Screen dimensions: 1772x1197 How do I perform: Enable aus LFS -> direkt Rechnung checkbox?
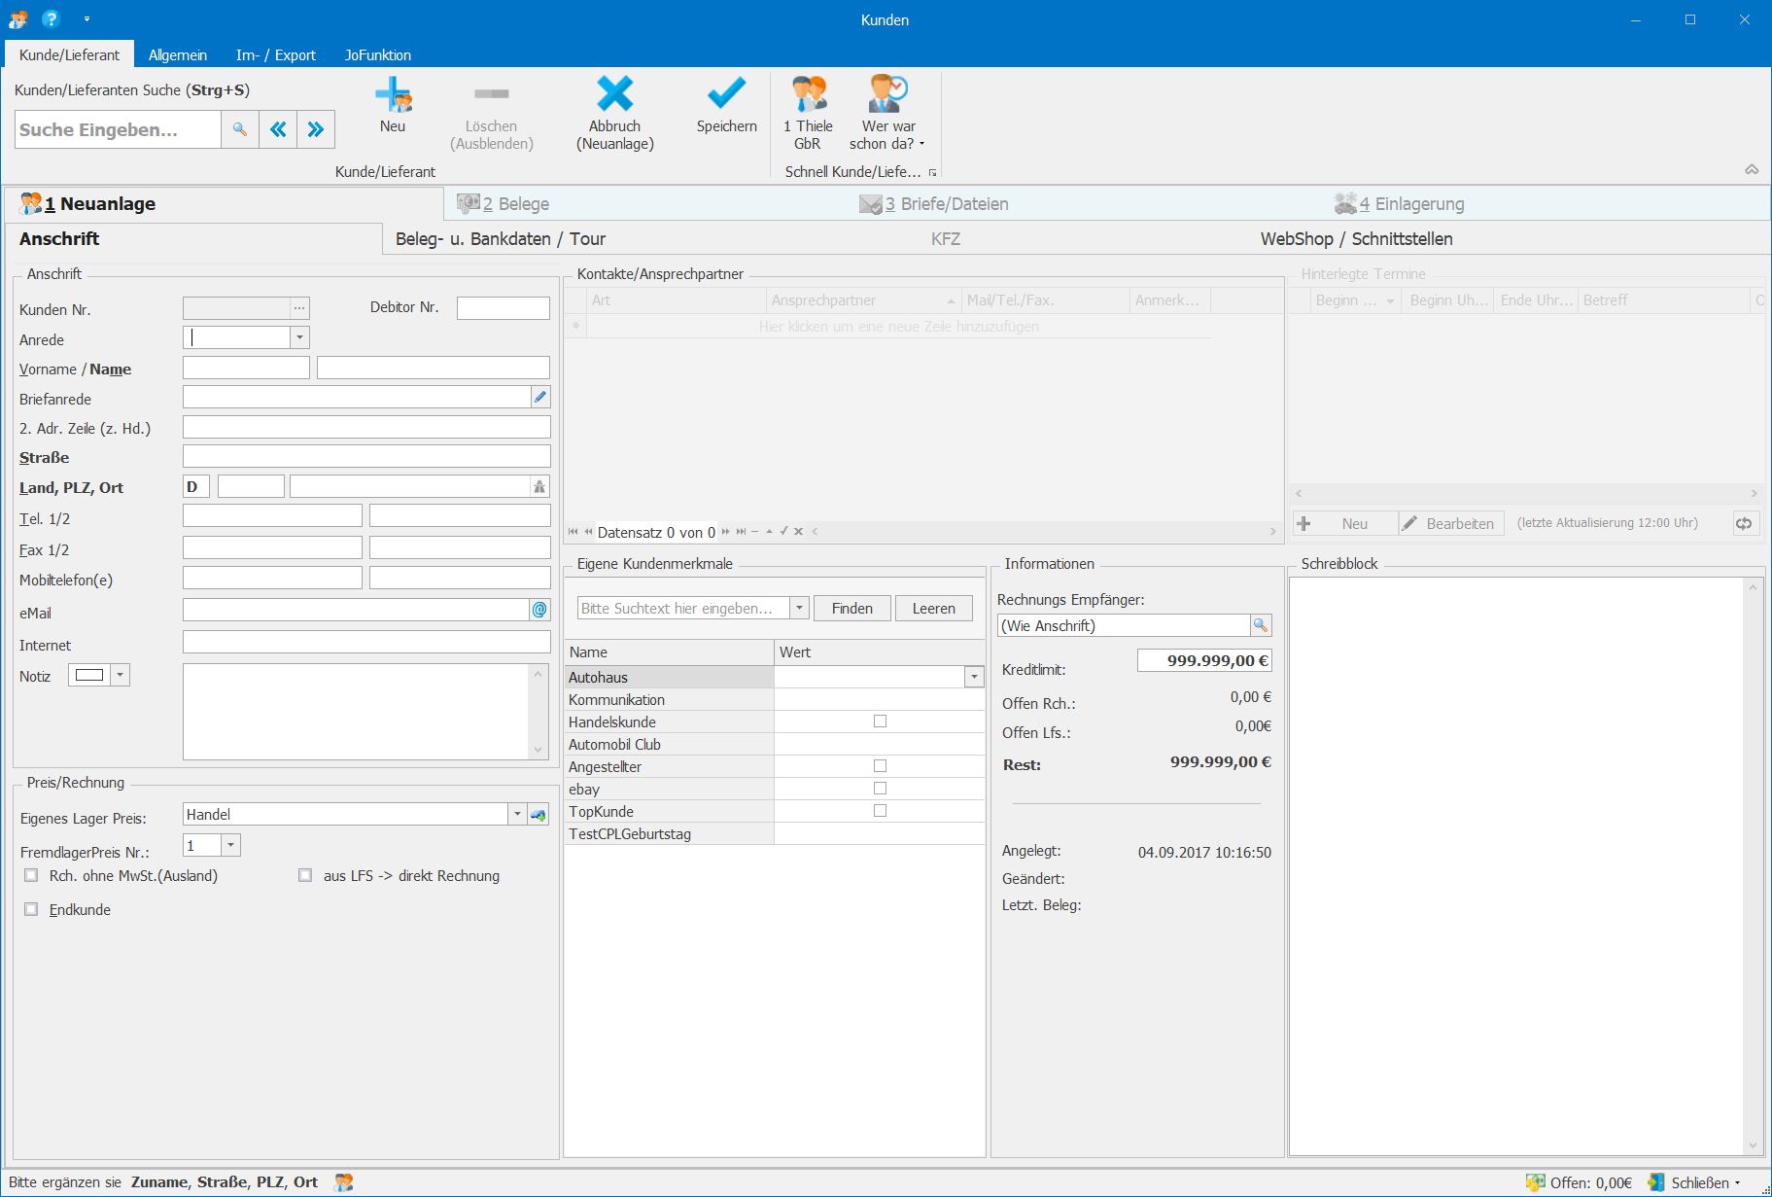click(305, 875)
